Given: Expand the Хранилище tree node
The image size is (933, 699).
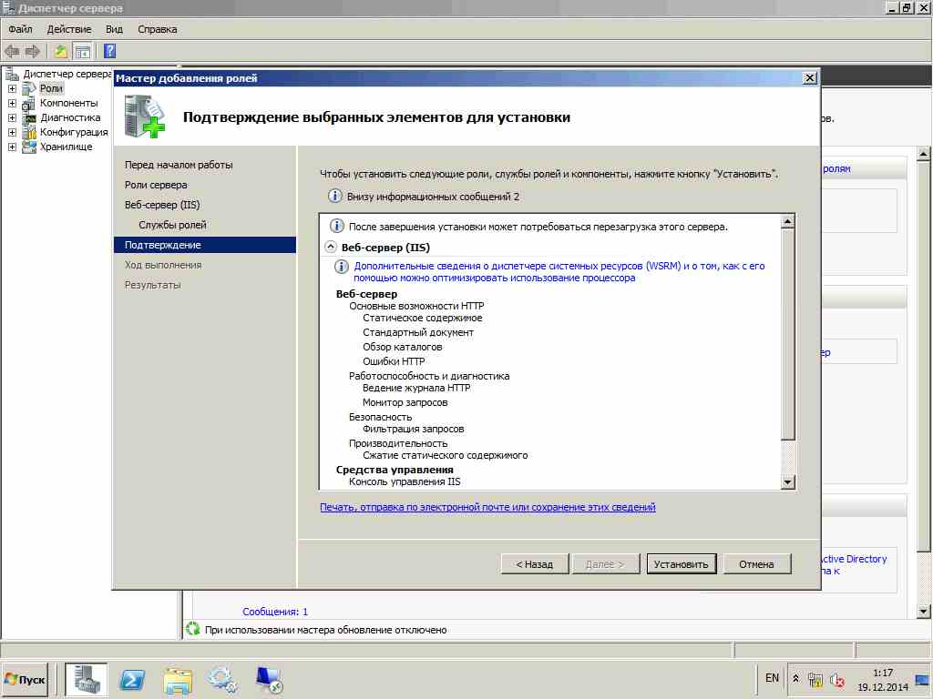Looking at the screenshot, I should coord(12,147).
